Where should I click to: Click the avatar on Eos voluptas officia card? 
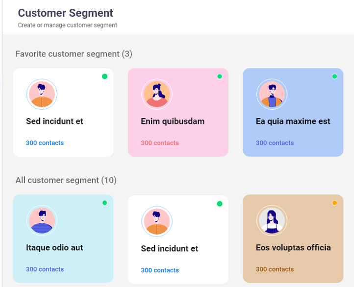(x=272, y=220)
